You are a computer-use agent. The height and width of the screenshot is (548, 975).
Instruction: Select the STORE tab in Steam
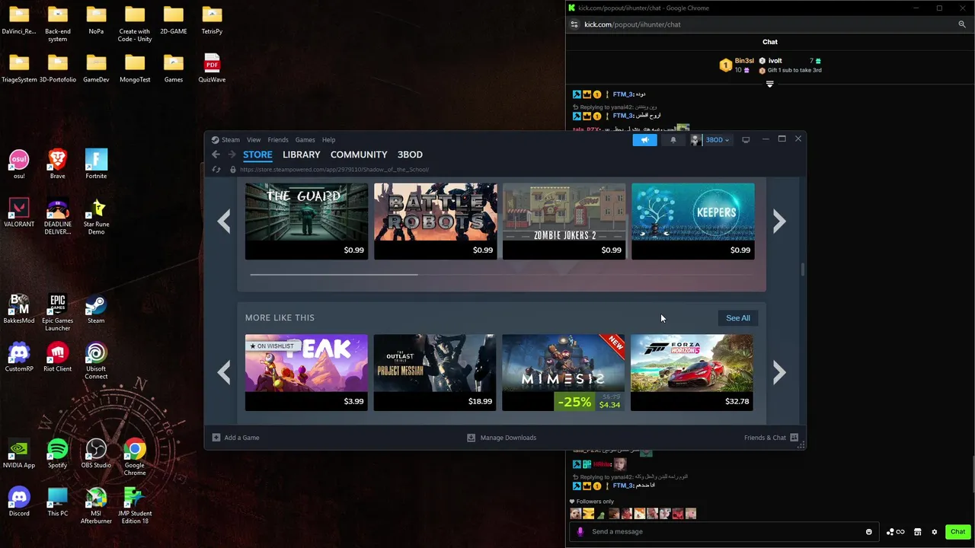click(257, 155)
